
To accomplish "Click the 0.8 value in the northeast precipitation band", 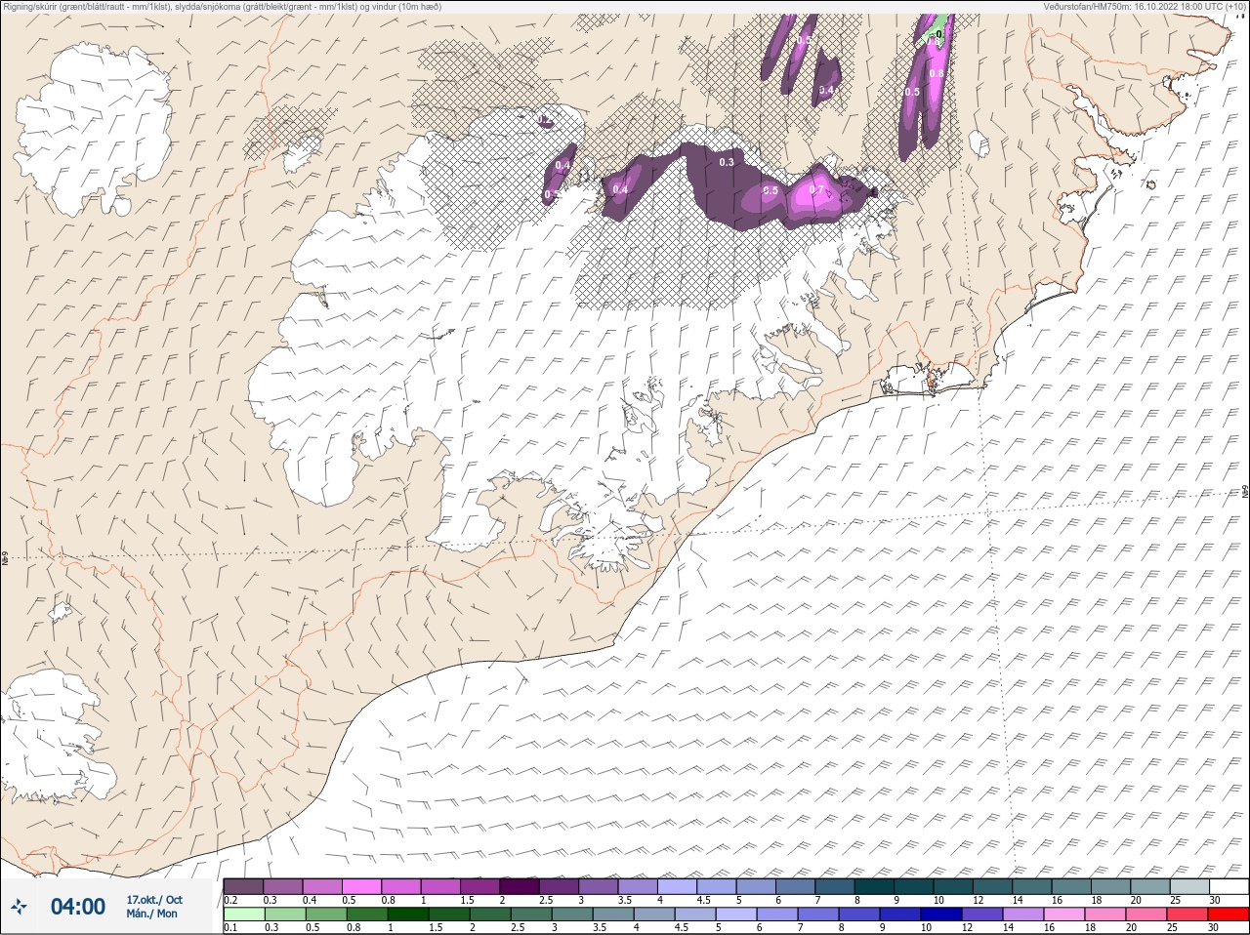I will [937, 73].
